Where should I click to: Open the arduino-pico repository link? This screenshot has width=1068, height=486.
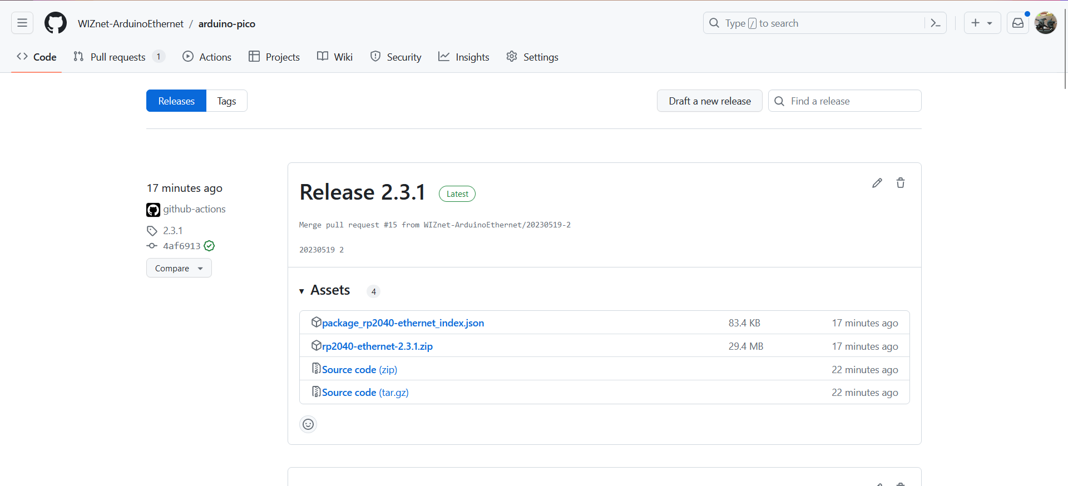click(227, 23)
